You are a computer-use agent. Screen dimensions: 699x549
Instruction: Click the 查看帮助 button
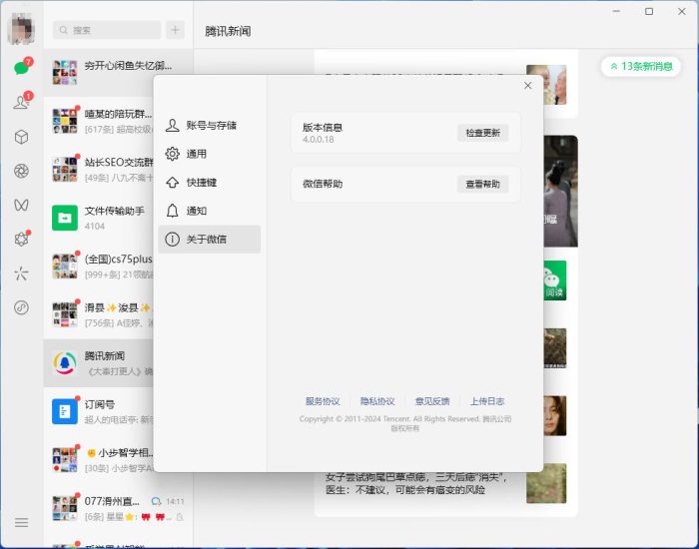point(482,184)
